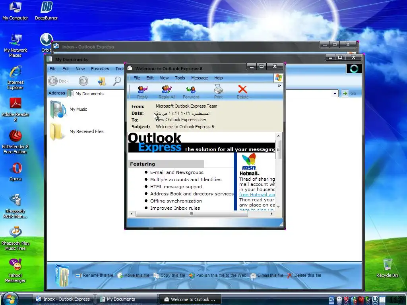Click HTML message support feature text

point(176,187)
